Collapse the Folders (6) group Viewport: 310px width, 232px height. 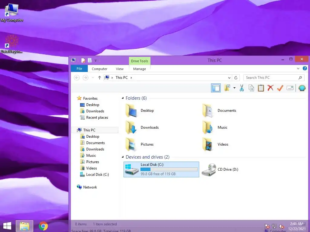click(x=123, y=98)
